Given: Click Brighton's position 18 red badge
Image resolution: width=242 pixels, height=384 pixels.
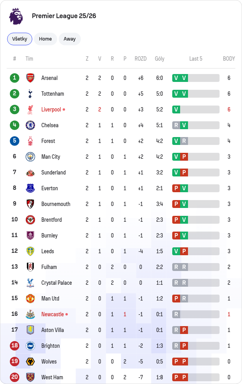Looking at the screenshot, I should click(15, 346).
